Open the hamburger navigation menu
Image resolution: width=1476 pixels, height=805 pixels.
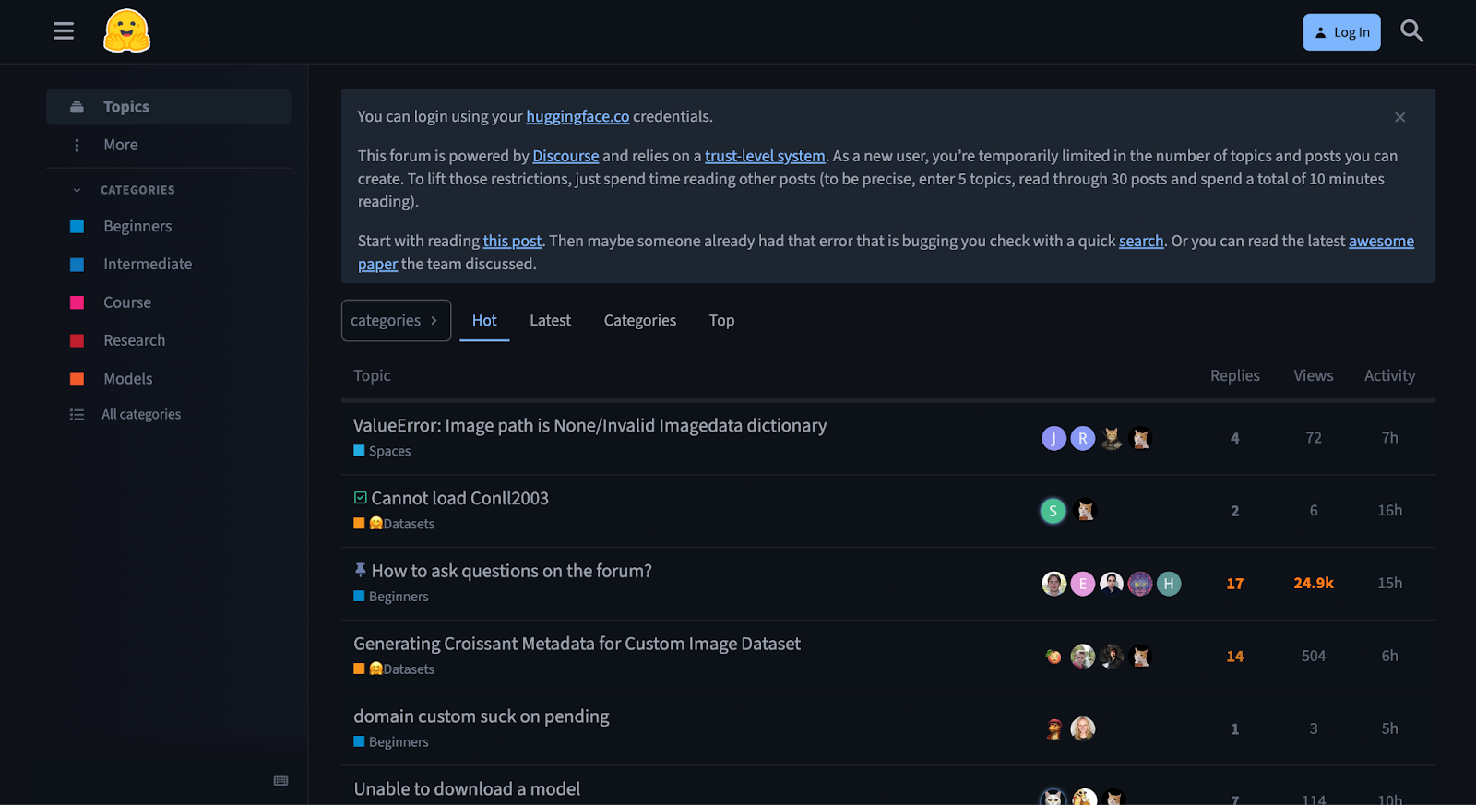pyautogui.click(x=63, y=30)
